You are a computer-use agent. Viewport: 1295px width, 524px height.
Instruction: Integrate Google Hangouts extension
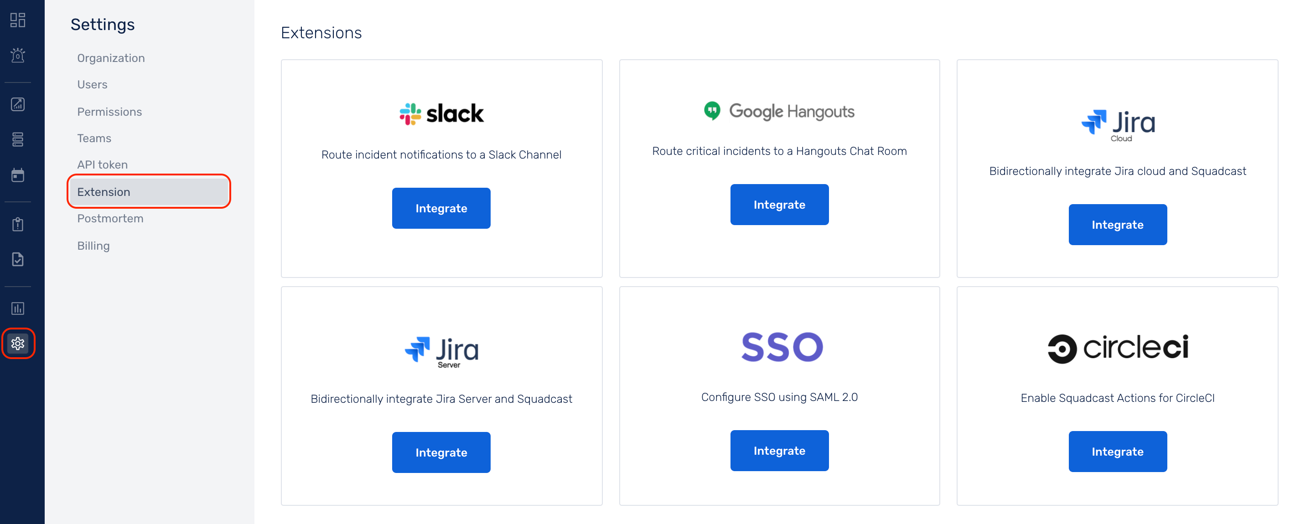point(779,205)
